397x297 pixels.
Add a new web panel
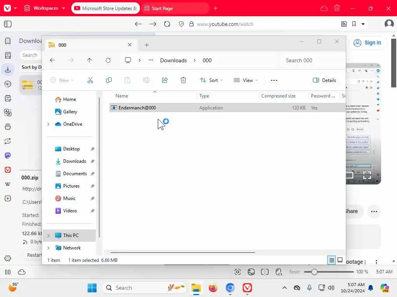[x=8, y=198]
